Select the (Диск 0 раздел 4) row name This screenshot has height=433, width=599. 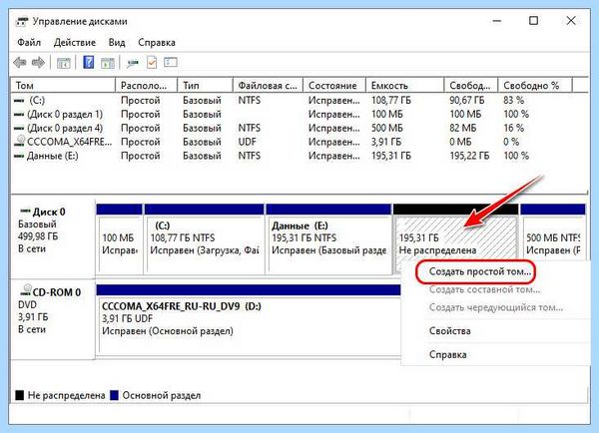[65, 128]
